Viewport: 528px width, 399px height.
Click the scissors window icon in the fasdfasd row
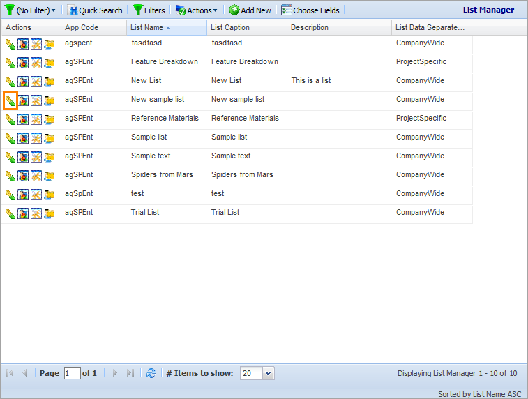pos(36,44)
